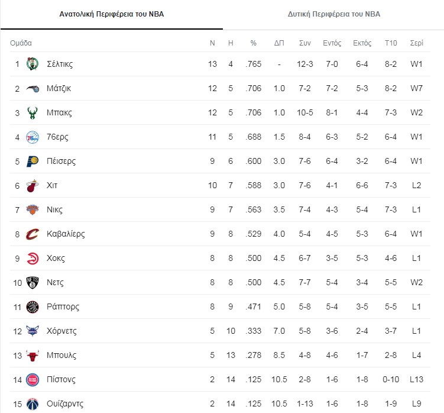Select the Cleveland Cavaliers logo

click(x=33, y=234)
